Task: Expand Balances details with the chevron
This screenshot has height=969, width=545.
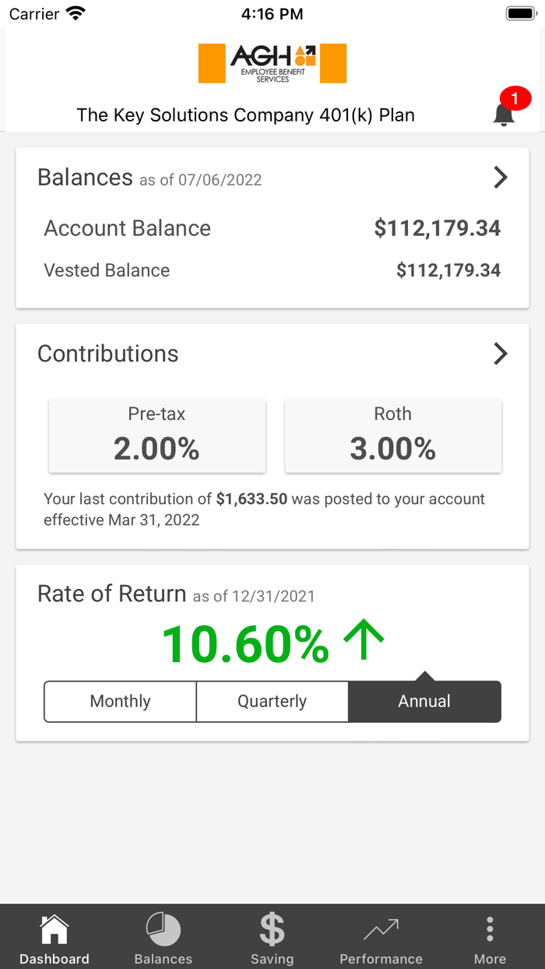Action: point(501,178)
